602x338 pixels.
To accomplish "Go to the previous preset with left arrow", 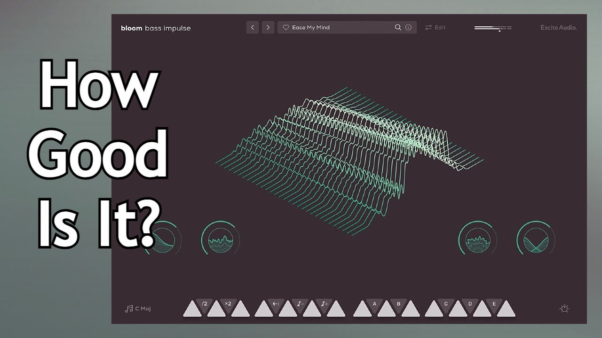I will click(253, 27).
